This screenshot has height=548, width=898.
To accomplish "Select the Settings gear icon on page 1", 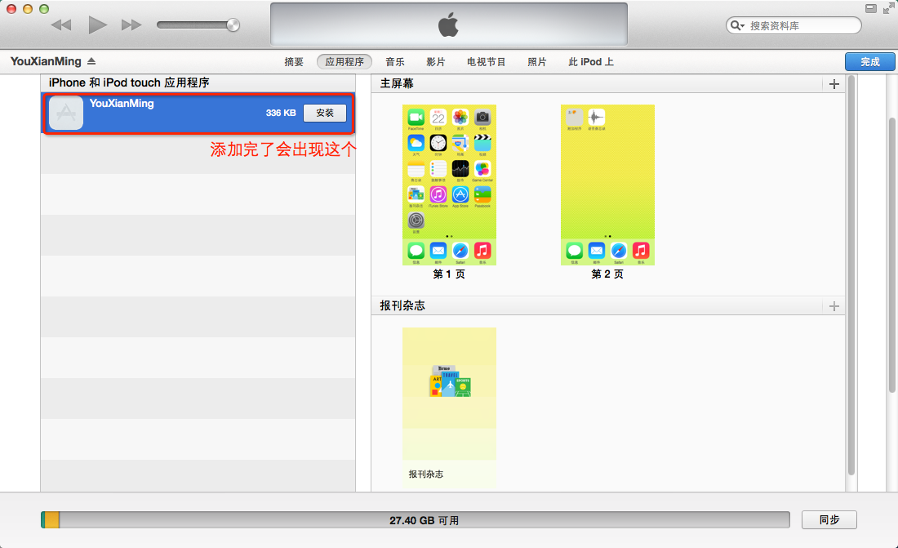I will (x=416, y=221).
